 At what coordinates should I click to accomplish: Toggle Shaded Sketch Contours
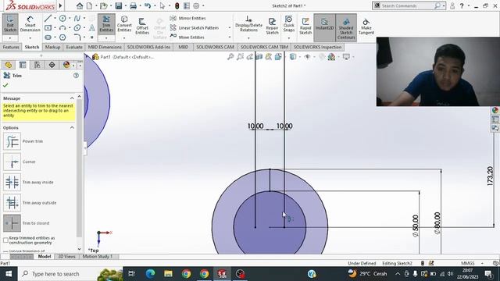(x=346, y=28)
